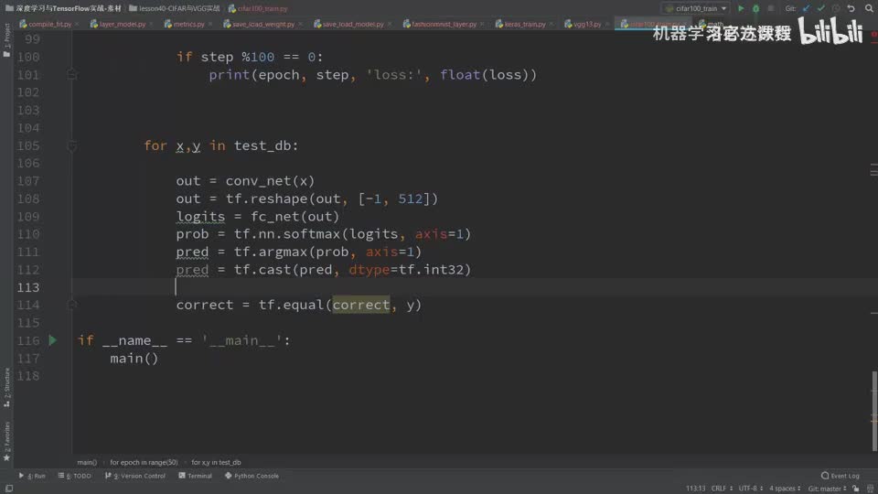Open the Structure tool window sidebar

point(6,387)
